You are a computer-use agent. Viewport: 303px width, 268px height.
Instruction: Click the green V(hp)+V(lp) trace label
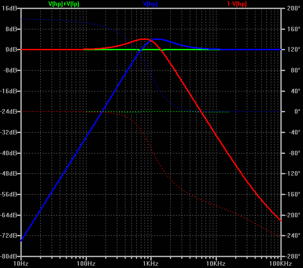[64, 4]
